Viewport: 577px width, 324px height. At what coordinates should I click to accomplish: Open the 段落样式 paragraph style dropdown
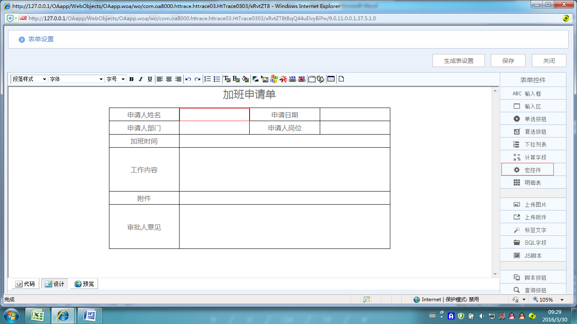coord(29,79)
